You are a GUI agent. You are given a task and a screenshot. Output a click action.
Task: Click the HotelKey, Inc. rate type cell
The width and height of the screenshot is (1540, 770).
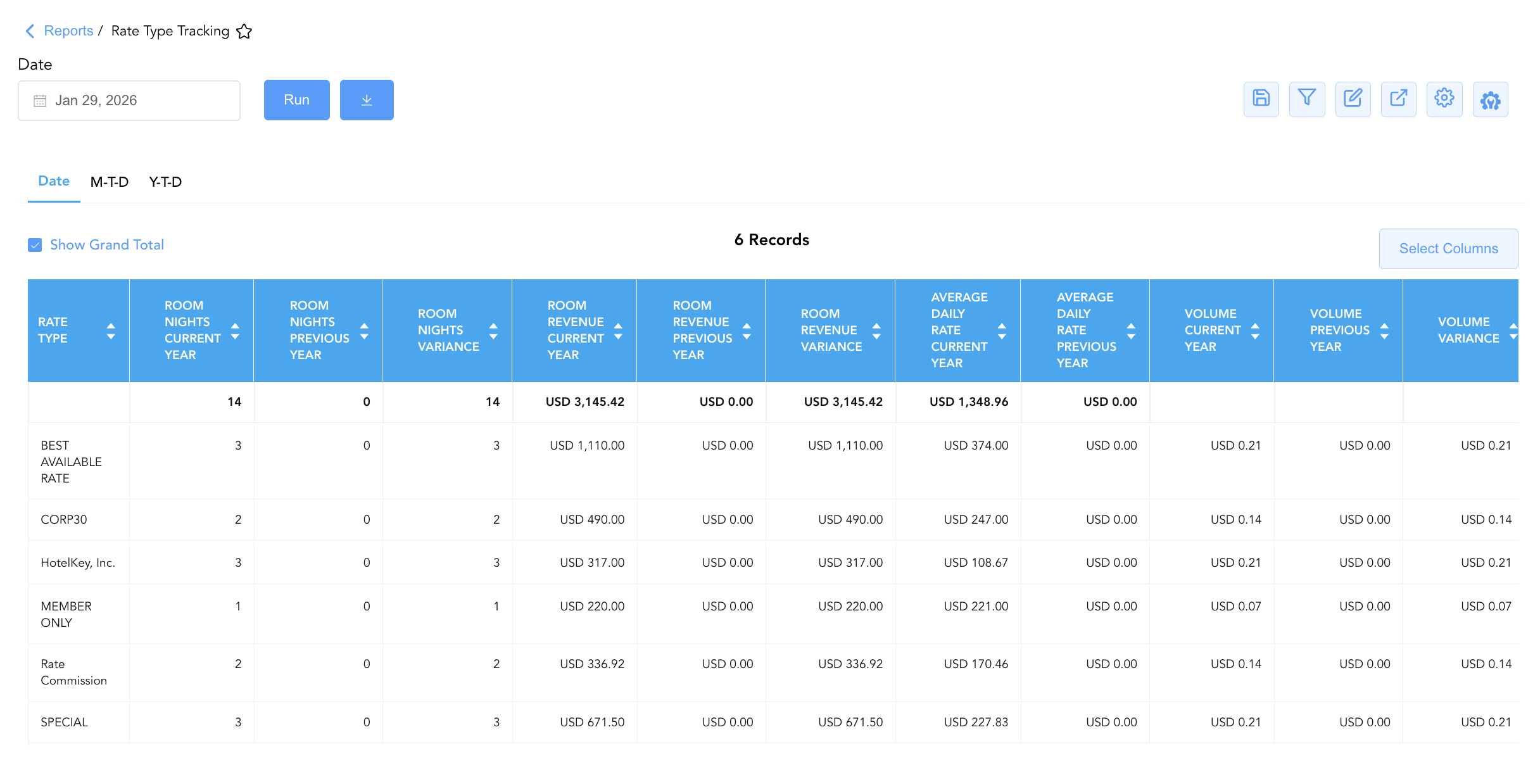point(78,563)
